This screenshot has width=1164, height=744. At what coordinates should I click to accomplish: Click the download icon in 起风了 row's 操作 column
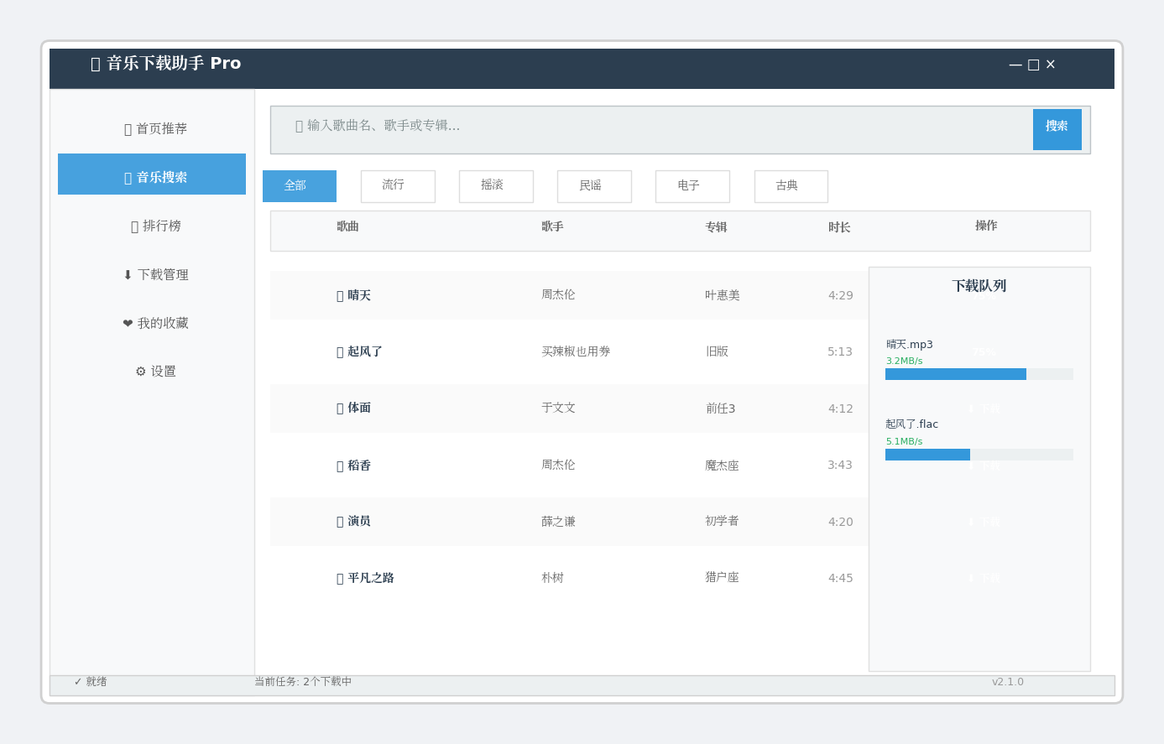[986, 351]
